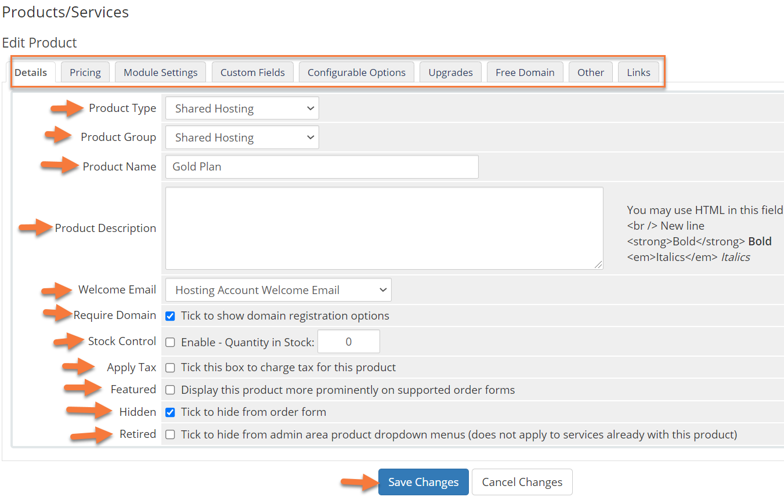Click the Cancel Changes button
784x504 pixels.
(x=522, y=482)
